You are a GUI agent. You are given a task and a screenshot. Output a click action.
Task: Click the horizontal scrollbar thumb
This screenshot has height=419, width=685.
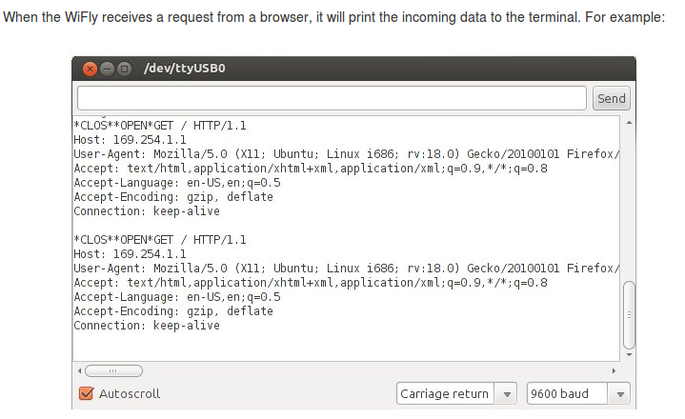pyautogui.click(x=112, y=370)
